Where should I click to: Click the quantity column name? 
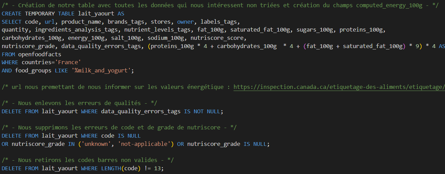[x=15, y=30]
